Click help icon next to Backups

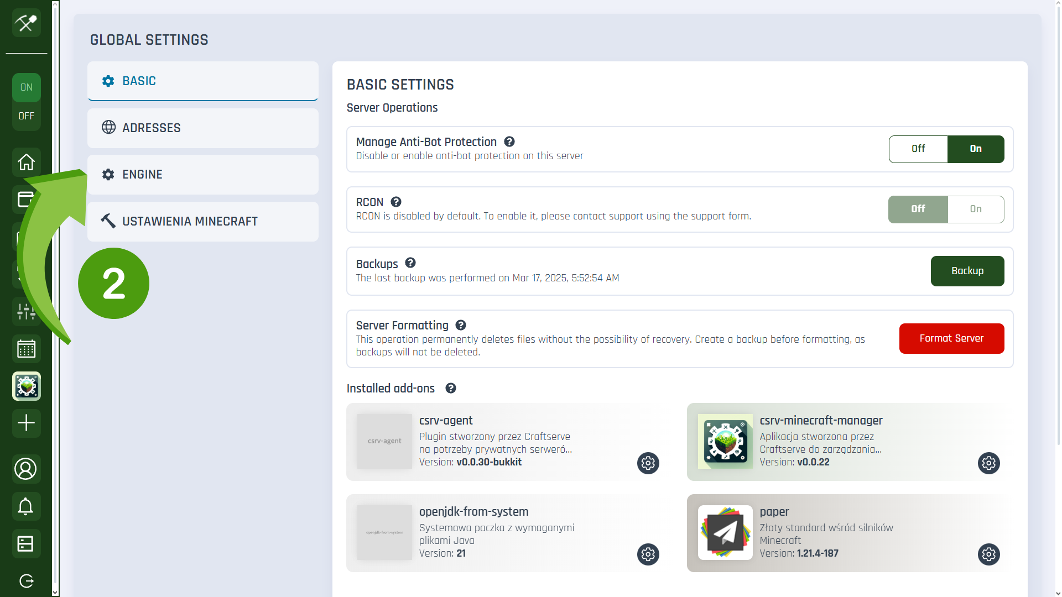click(x=410, y=263)
